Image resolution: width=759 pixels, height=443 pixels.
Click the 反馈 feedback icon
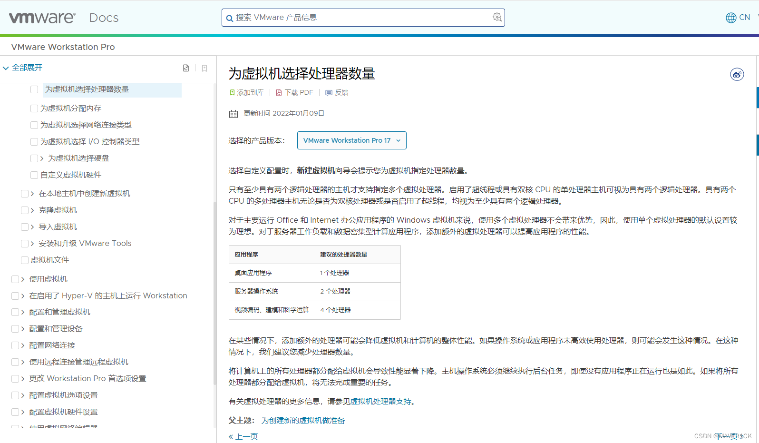coord(329,93)
